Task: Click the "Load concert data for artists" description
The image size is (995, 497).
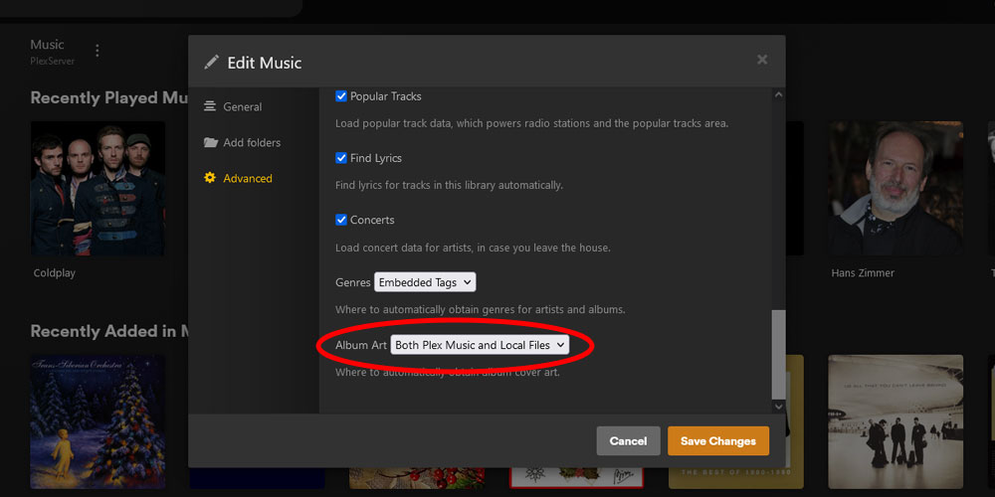Action: 473,248
